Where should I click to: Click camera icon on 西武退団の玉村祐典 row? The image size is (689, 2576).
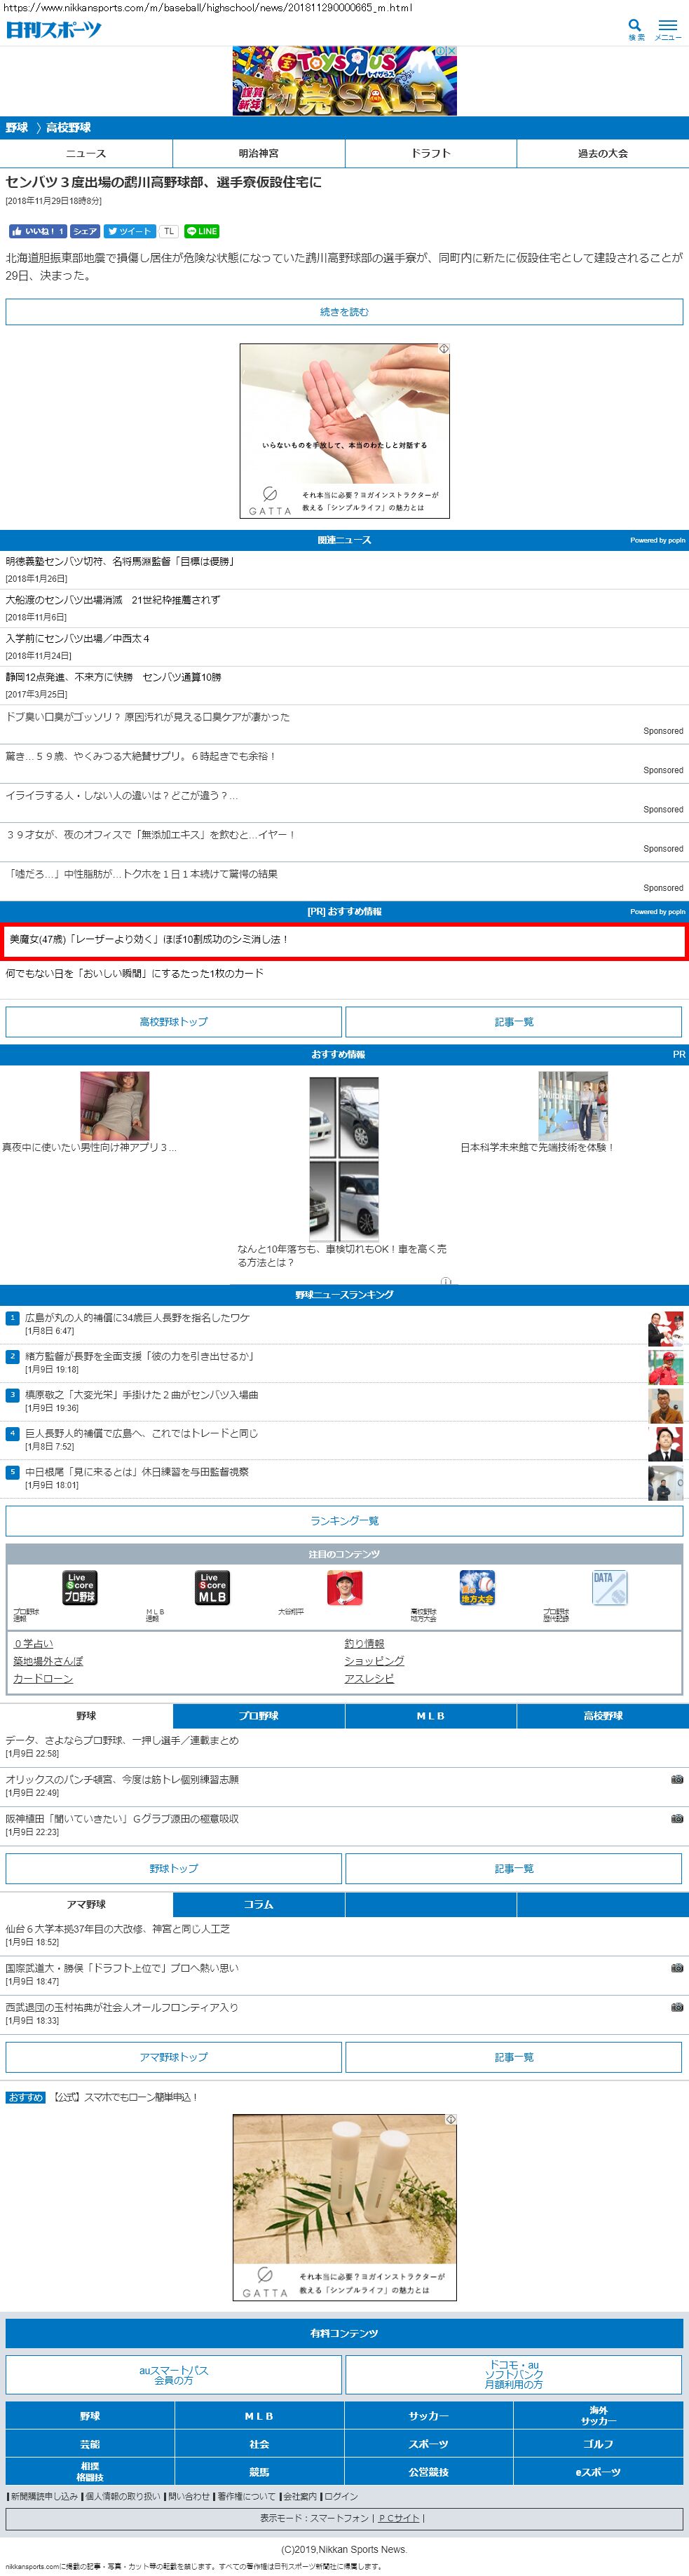click(677, 2006)
